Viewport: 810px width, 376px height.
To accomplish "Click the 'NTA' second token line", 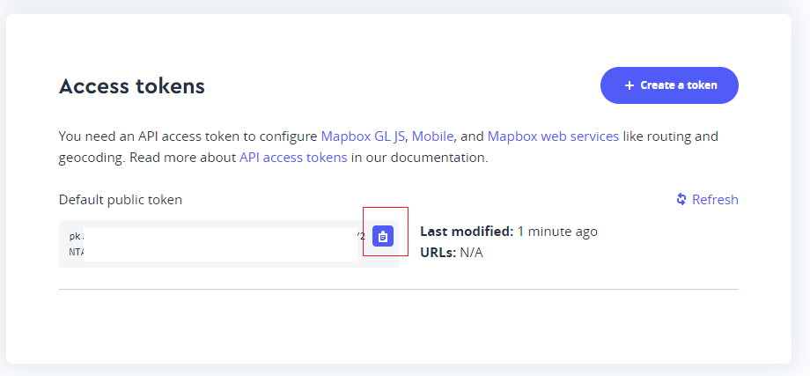I will coord(77,252).
